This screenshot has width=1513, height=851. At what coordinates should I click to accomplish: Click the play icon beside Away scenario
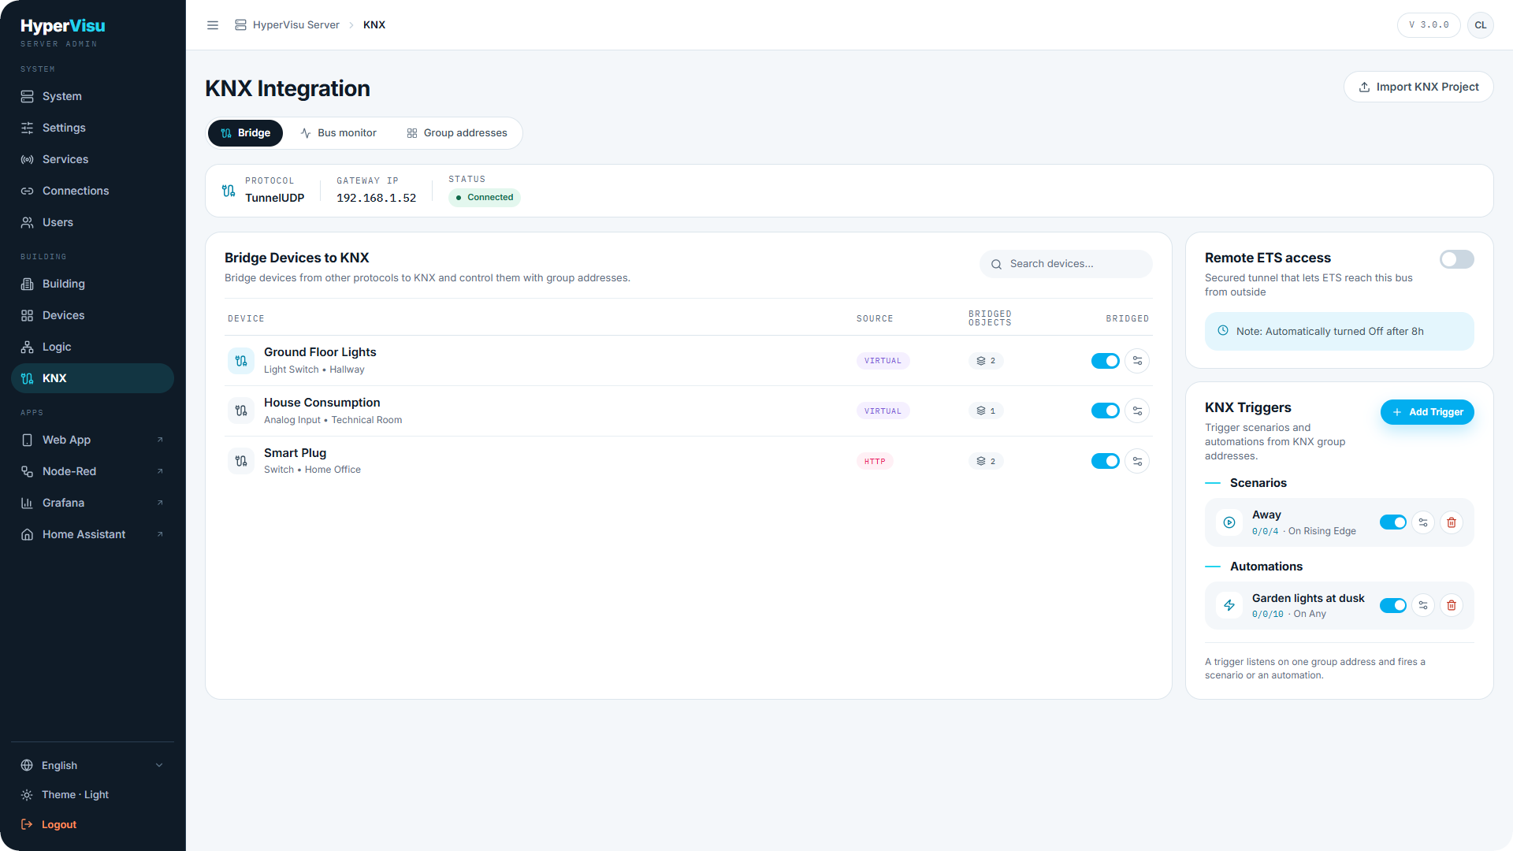[1229, 522]
